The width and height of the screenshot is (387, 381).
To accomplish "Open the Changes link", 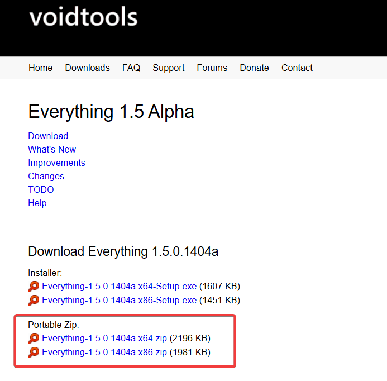I will [x=46, y=176].
